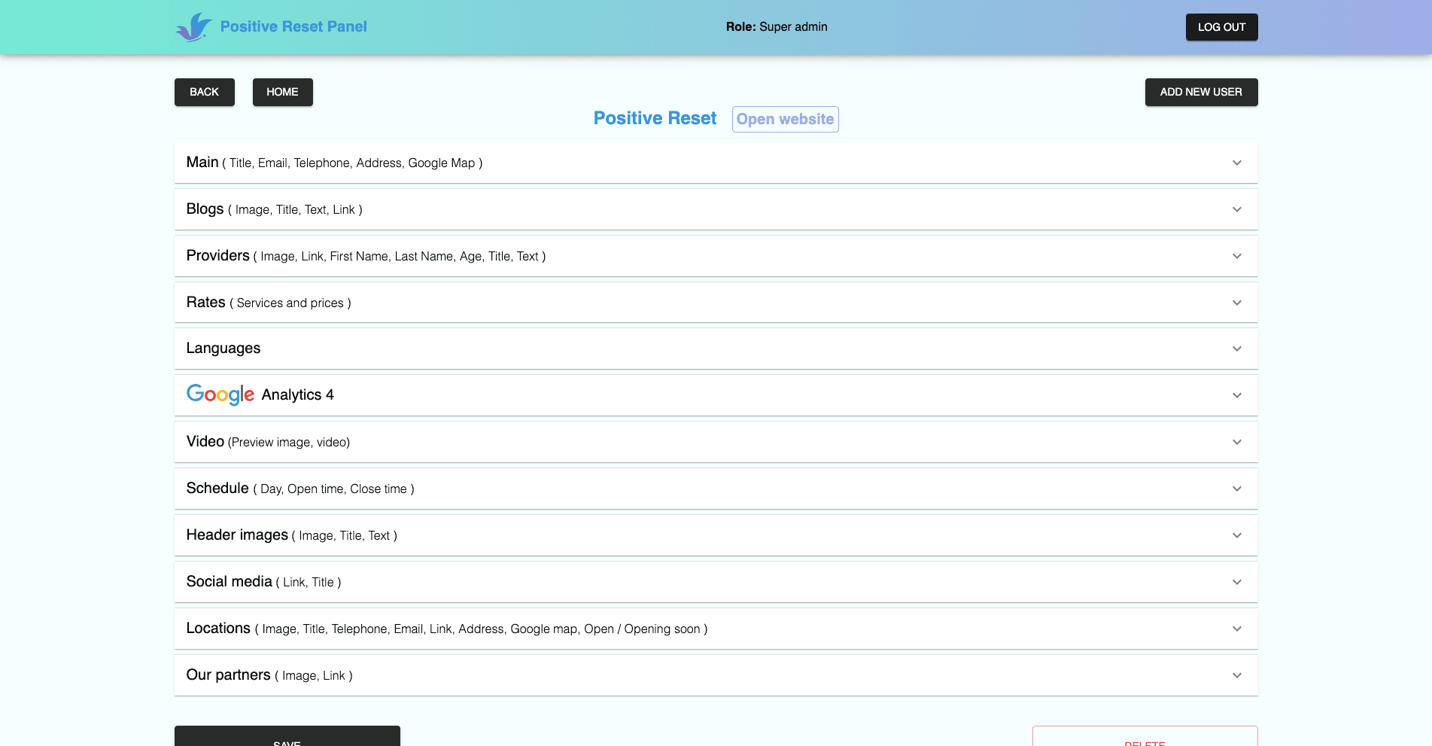Image resolution: width=1432 pixels, height=746 pixels.
Task: Expand the Video section chevron
Action: pos(1237,442)
